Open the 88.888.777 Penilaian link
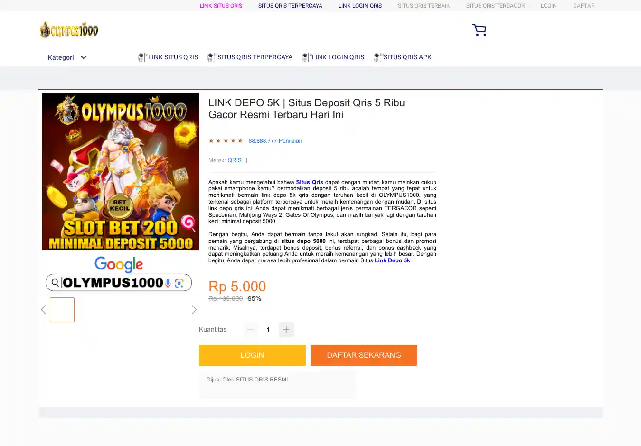This screenshot has height=446, width=641. point(275,141)
